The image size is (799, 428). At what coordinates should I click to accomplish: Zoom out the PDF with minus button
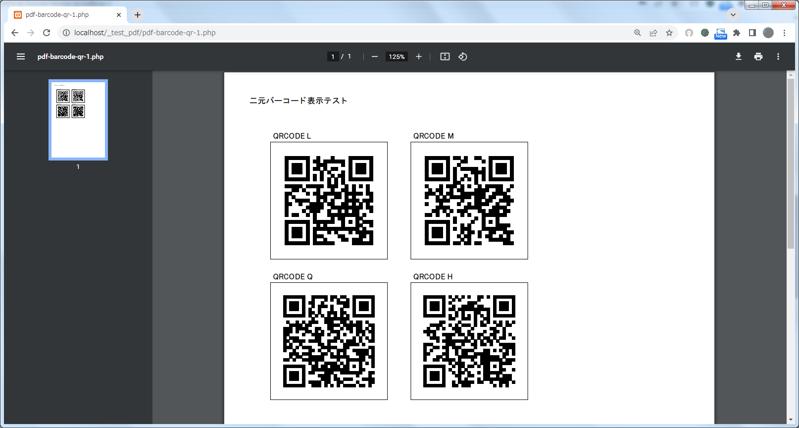[375, 56]
